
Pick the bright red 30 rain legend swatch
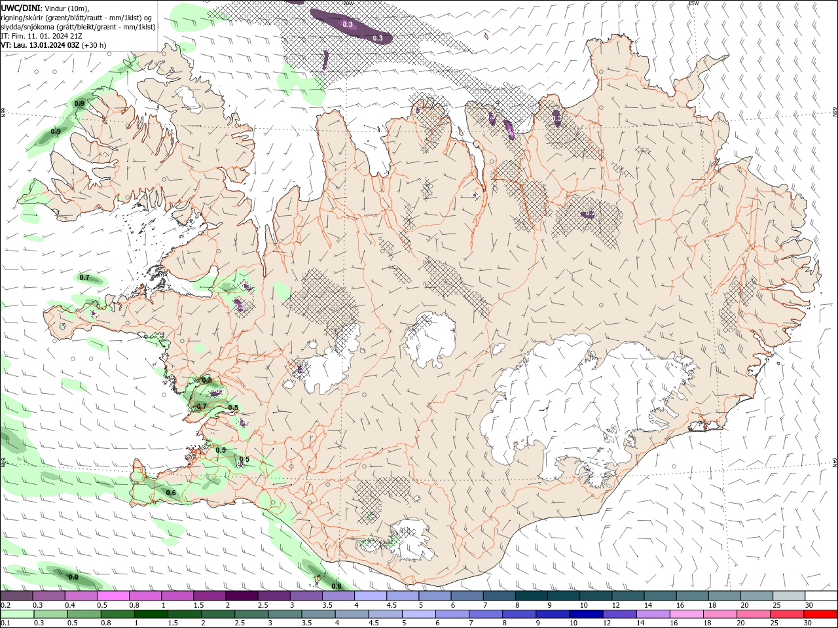click(820, 614)
